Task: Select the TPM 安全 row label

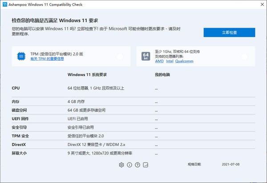Action: coord(20,136)
